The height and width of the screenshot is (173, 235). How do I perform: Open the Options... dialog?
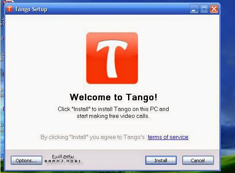click(26, 160)
